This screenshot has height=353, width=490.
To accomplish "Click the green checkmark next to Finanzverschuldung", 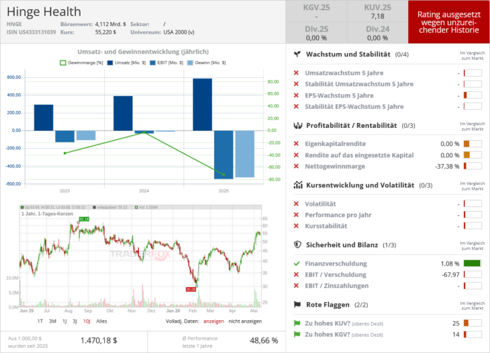I will coord(297,264).
